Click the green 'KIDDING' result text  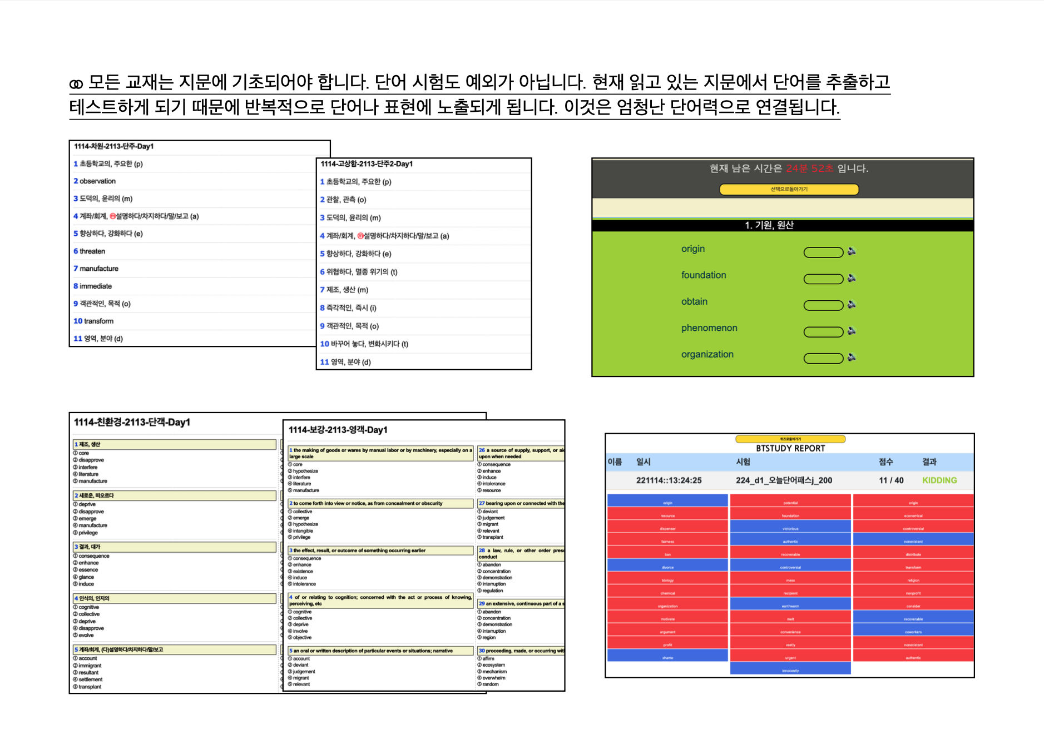(939, 480)
